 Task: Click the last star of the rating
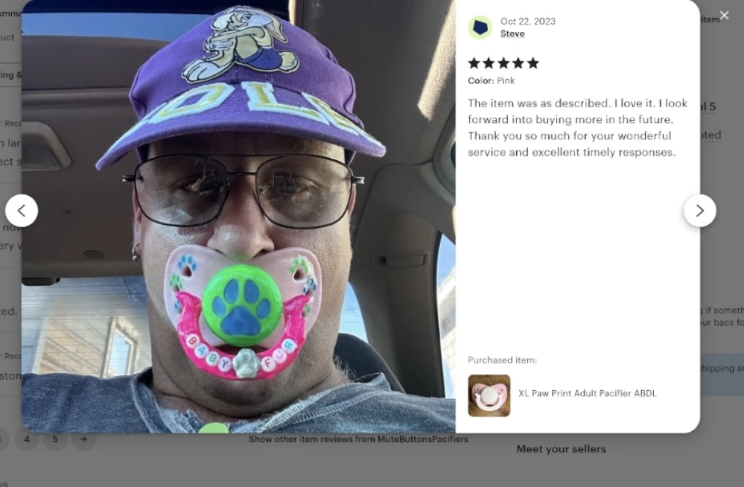[533, 63]
